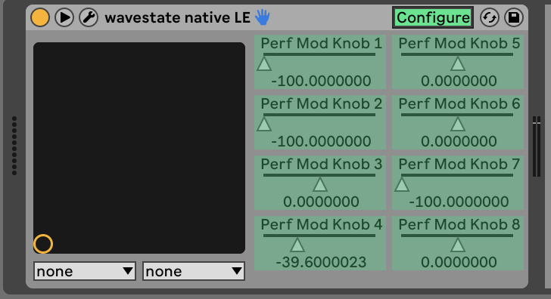Click the blue hand remote-control icon
The image size is (551, 299).
pos(262,17)
